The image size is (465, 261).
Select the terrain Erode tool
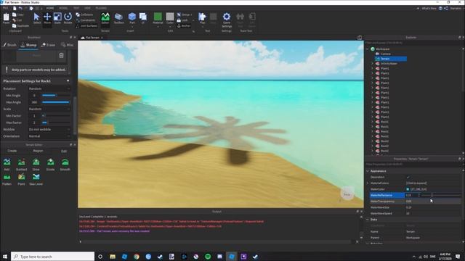(50, 165)
